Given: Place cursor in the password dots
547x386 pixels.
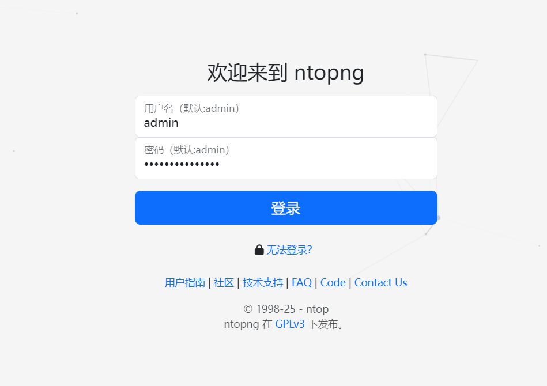Looking at the screenshot, I should [182, 164].
